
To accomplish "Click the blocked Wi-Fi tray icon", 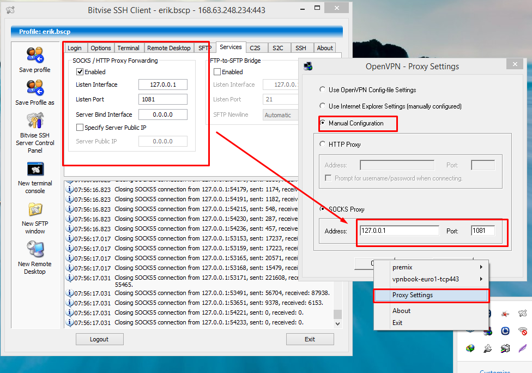I will (x=523, y=330).
